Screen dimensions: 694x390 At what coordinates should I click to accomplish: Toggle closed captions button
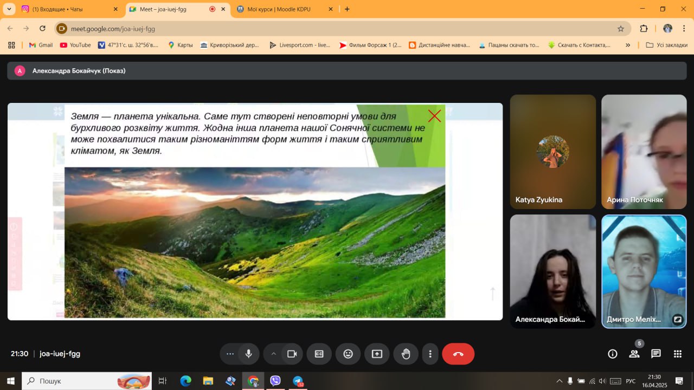coord(319,354)
